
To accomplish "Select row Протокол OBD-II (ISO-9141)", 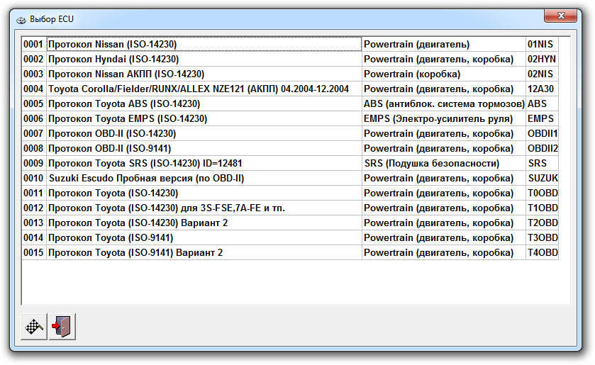I will point(204,148).
